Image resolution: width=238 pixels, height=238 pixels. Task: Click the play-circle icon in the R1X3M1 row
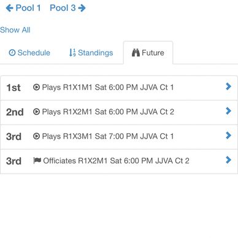(36, 136)
